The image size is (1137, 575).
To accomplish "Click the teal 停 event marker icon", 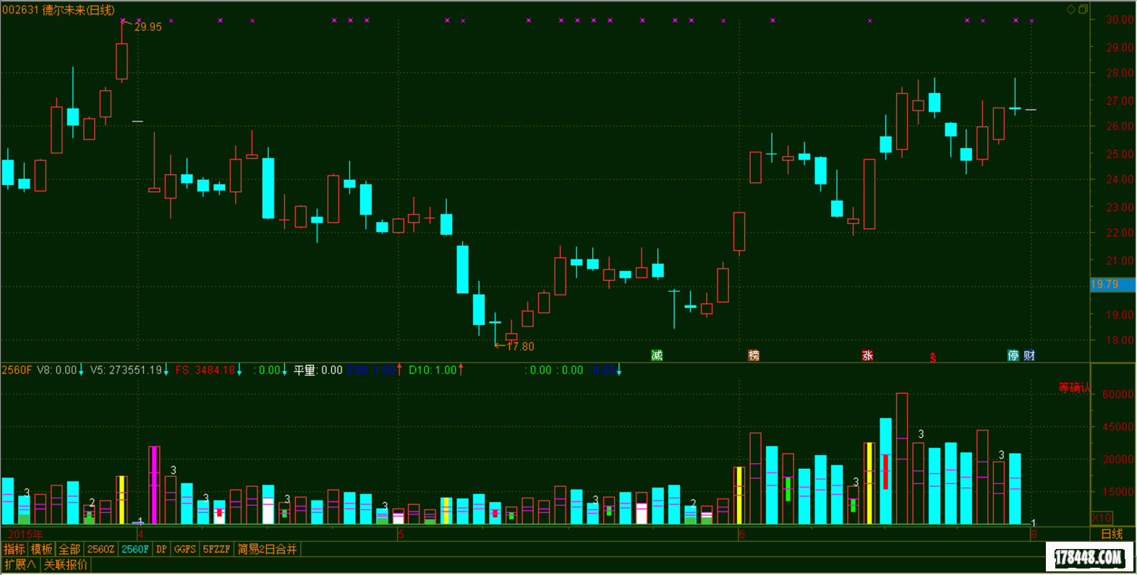I will pyautogui.click(x=1013, y=355).
